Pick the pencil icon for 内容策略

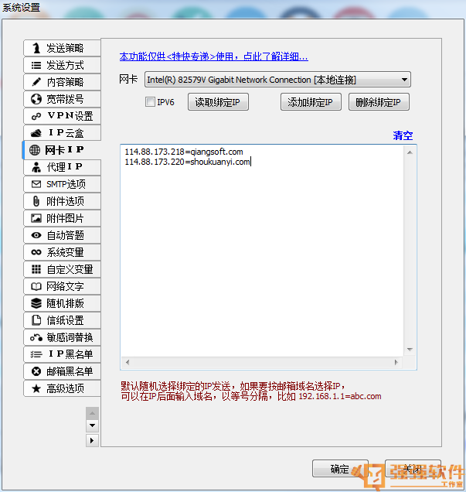(36, 82)
